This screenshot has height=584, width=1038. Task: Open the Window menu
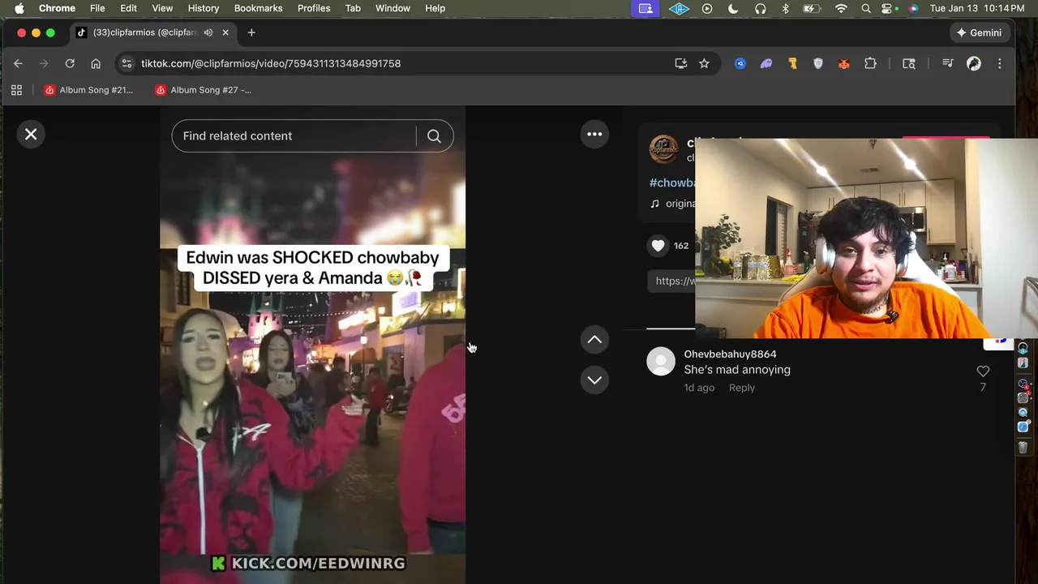click(392, 8)
